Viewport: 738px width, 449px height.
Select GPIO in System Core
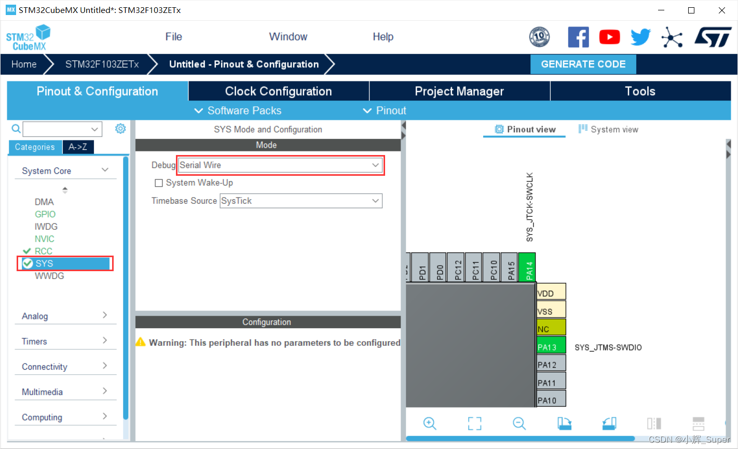(45, 214)
